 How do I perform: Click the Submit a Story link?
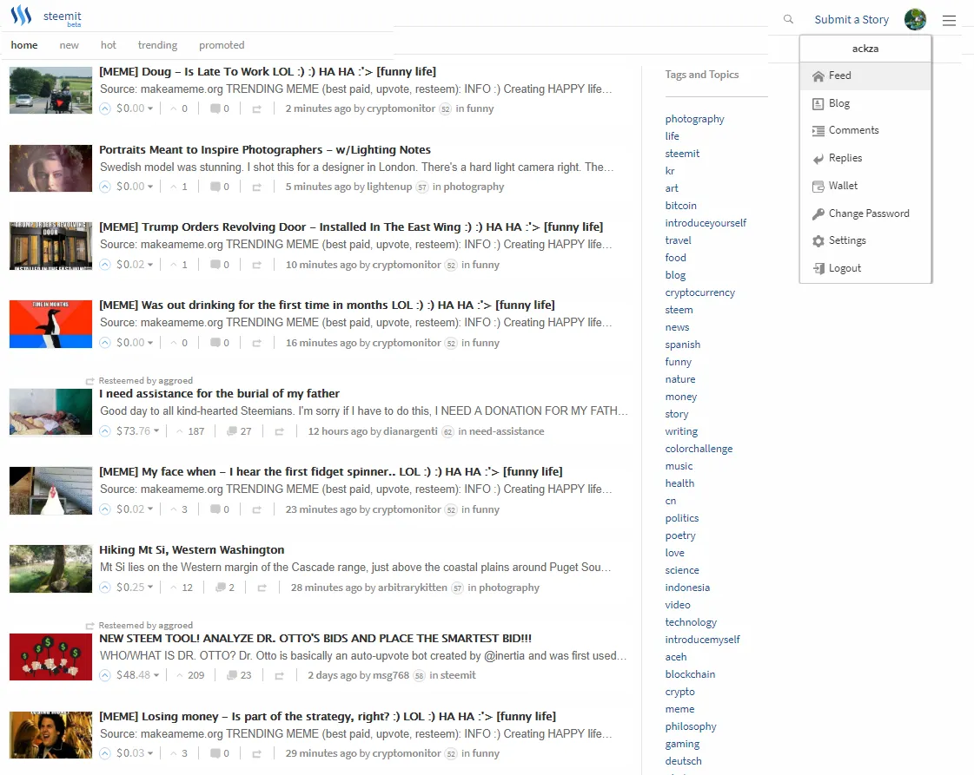851,20
